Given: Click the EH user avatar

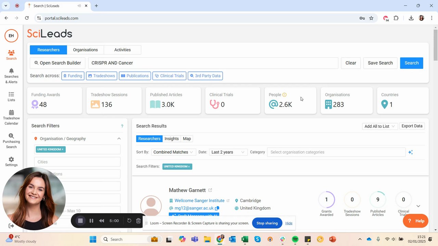Looking at the screenshot, I should coord(11,36).
